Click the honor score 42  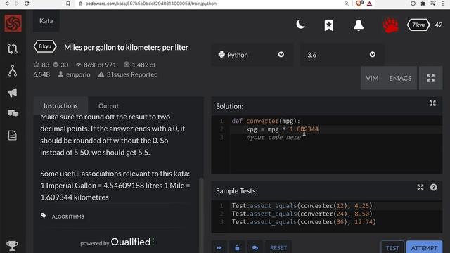[439, 25]
